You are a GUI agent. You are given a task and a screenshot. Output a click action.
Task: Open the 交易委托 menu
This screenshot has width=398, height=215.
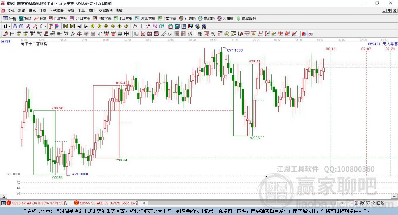[x=106, y=10]
